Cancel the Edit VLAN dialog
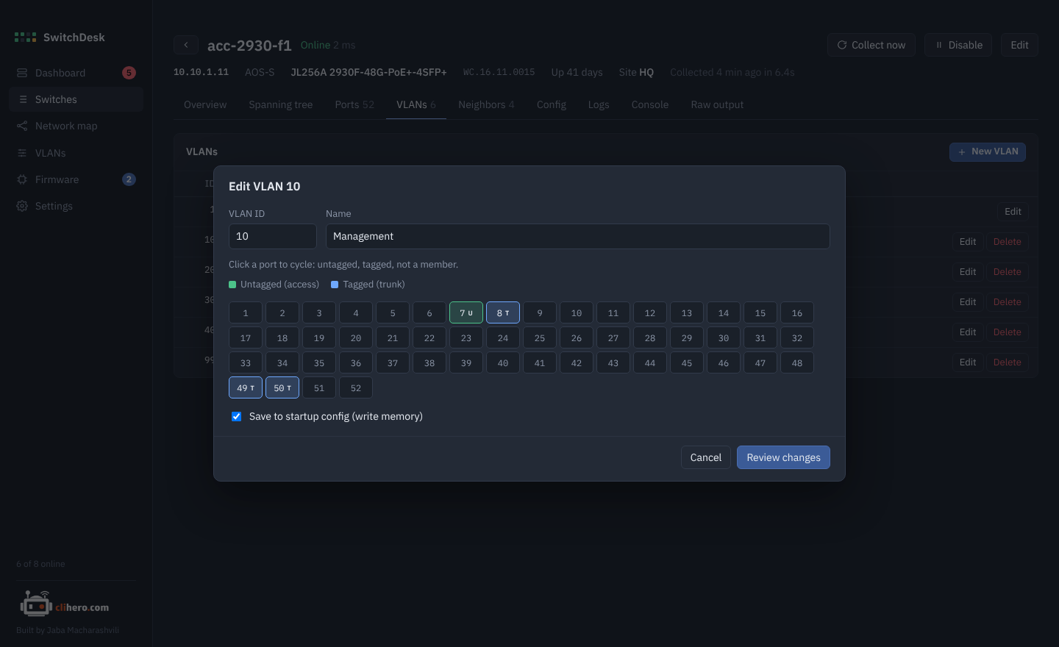 [x=706, y=457]
